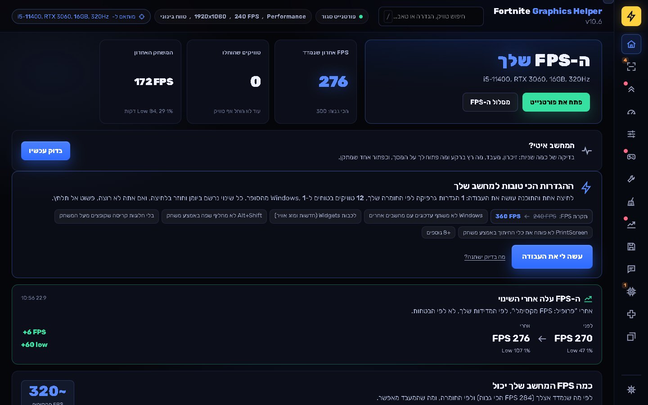Click the pulse icon beside 'המחשב איטי?'
Viewport: 648px width, 405px height.
click(x=587, y=151)
